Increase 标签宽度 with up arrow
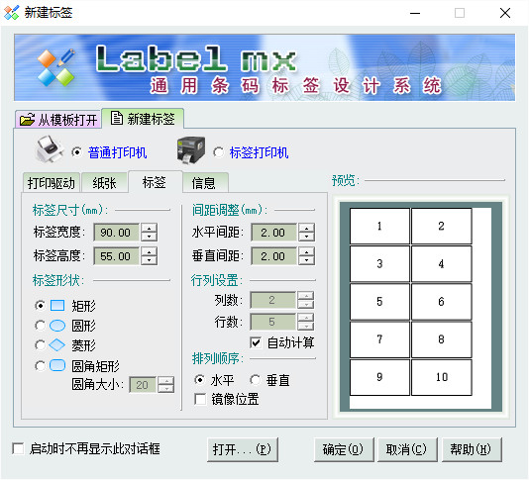This screenshot has width=529, height=480. pyautogui.click(x=150, y=228)
